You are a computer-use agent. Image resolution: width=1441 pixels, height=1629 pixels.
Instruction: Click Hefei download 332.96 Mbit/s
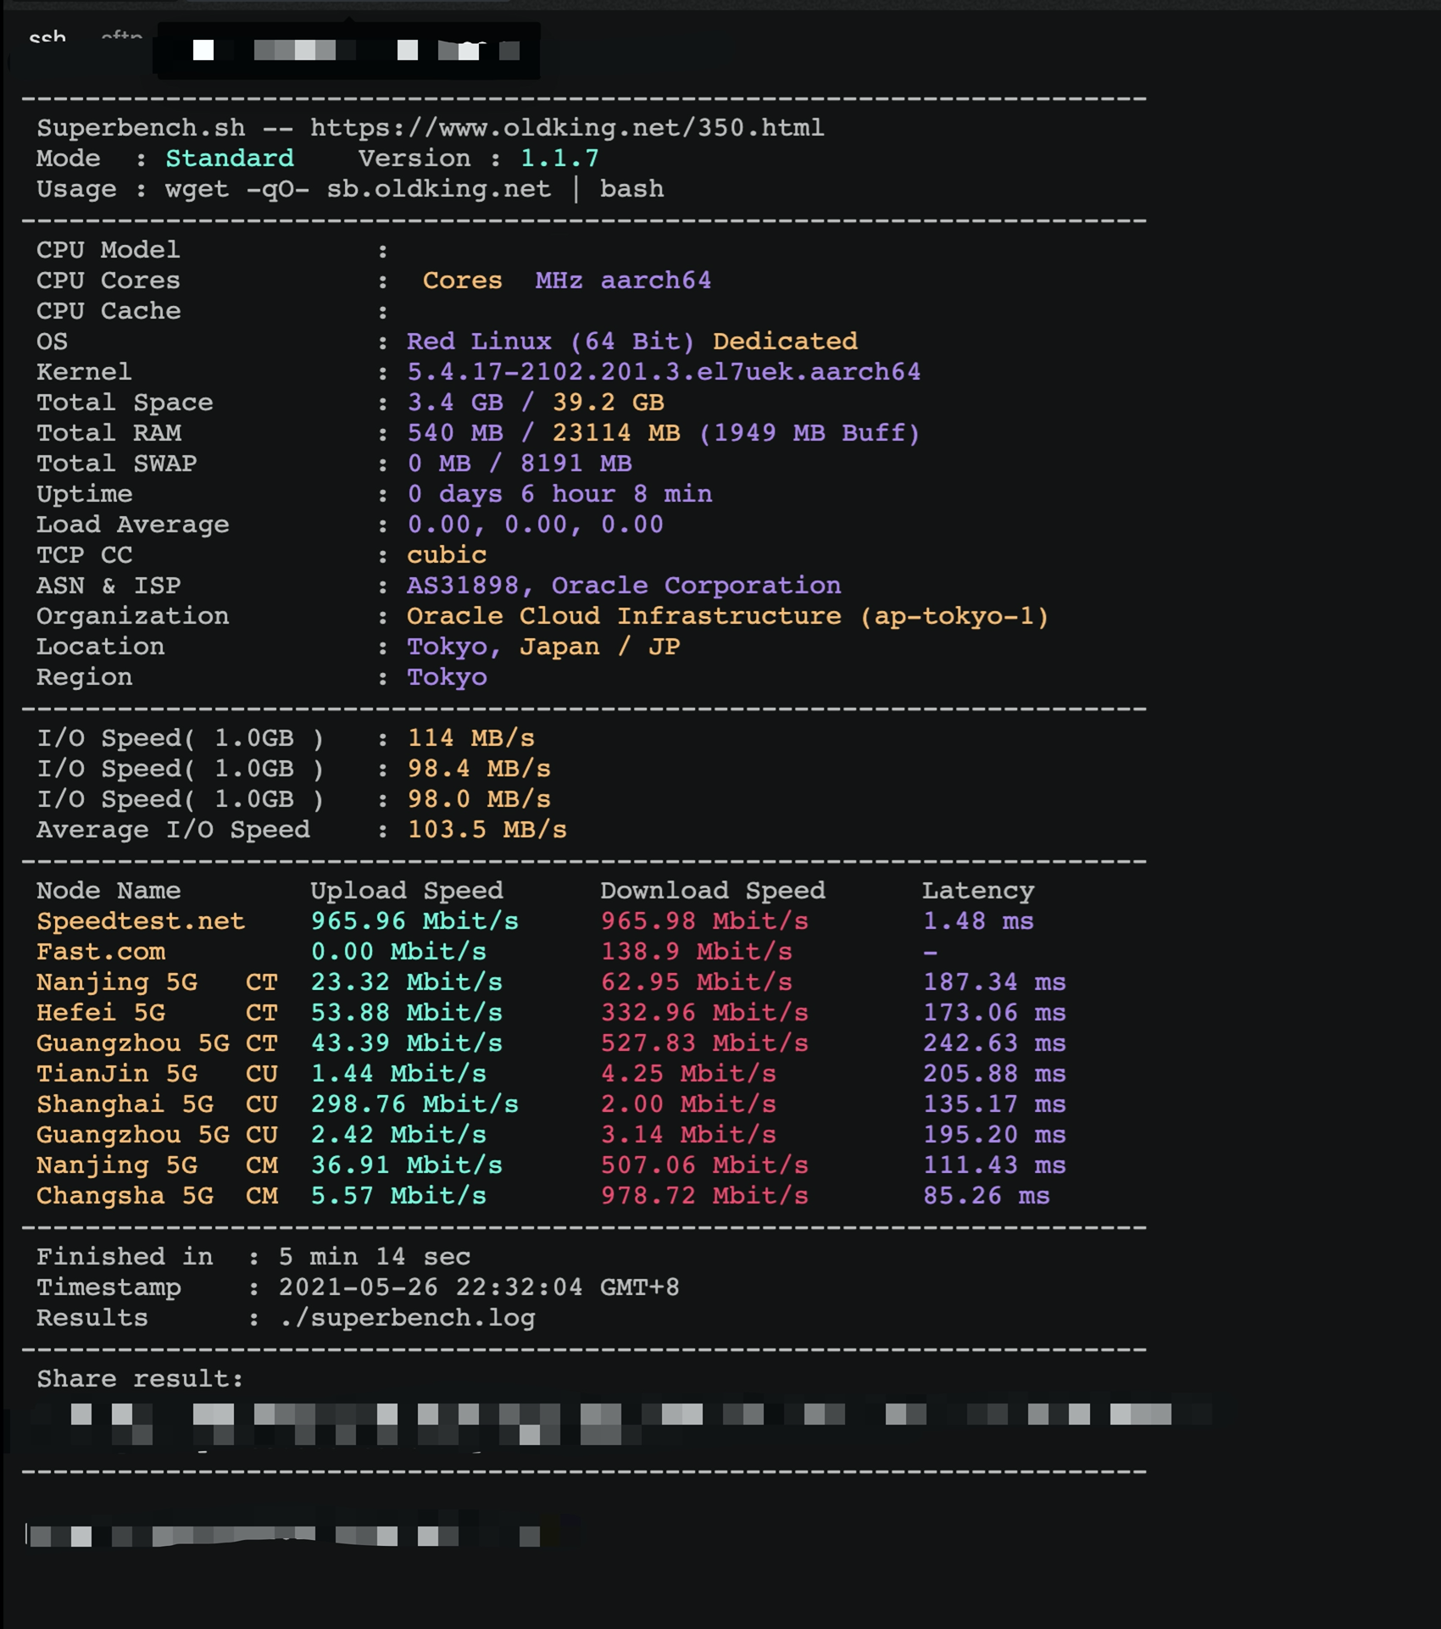point(704,1013)
